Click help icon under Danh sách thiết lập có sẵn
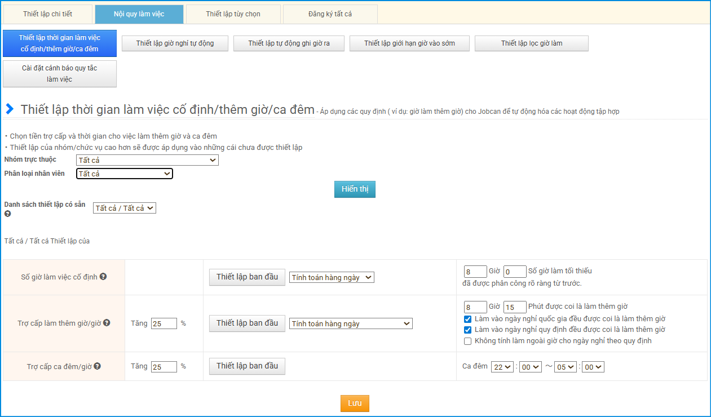The image size is (711, 417). tap(8, 214)
